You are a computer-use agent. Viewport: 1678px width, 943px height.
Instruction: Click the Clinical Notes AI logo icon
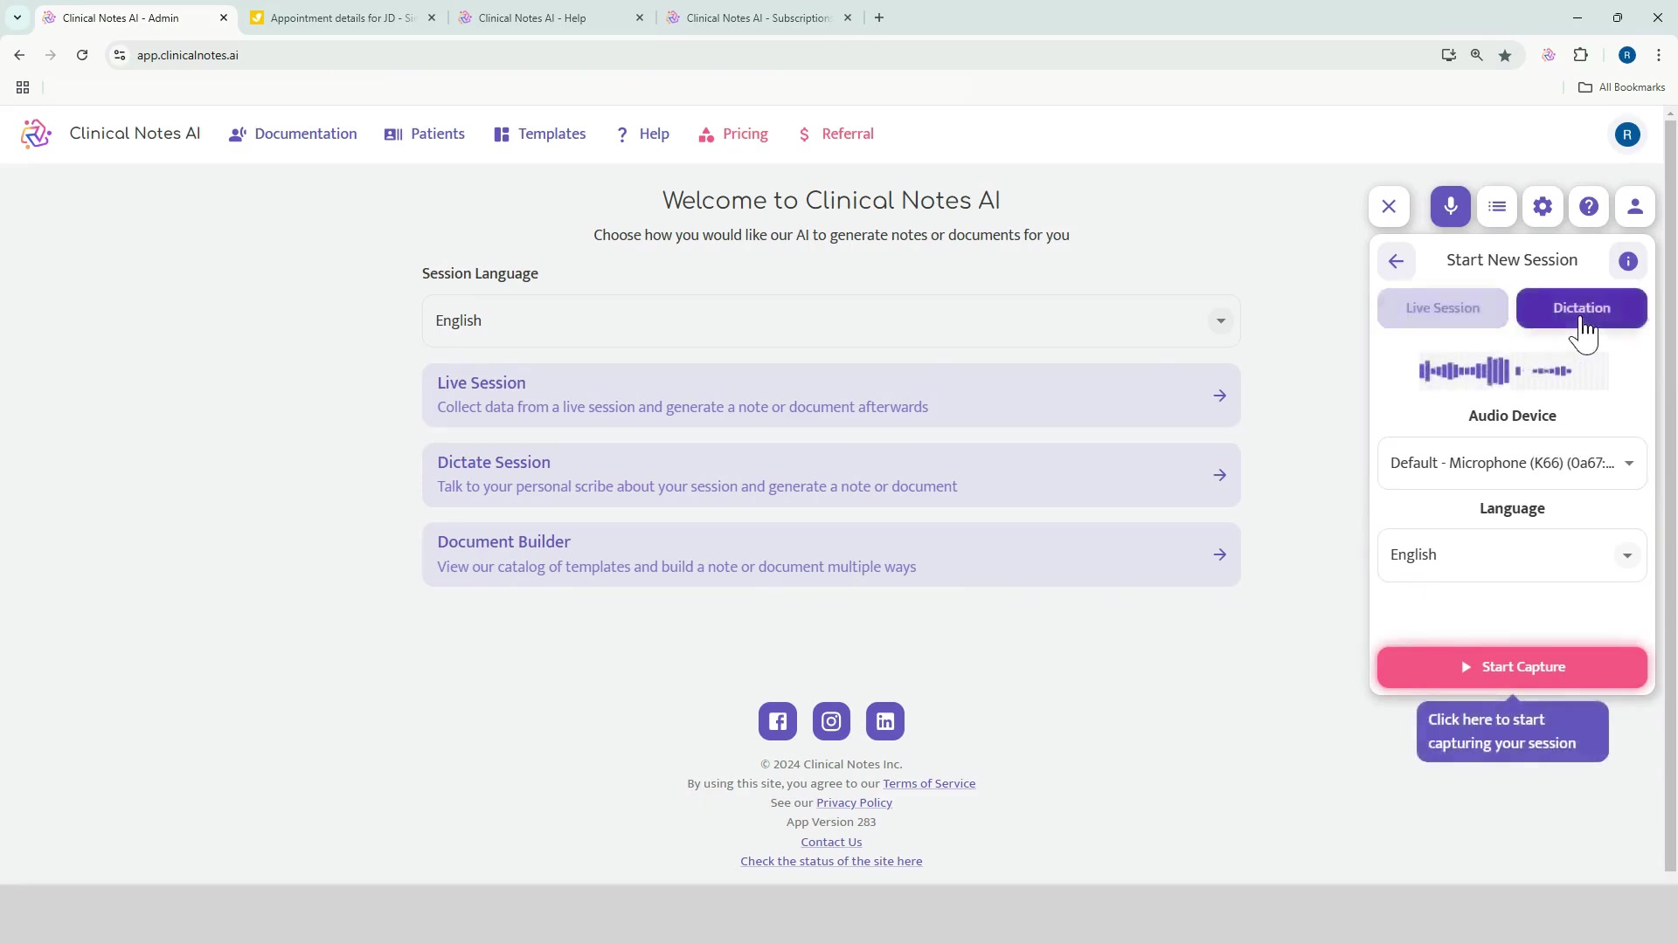pos(36,134)
